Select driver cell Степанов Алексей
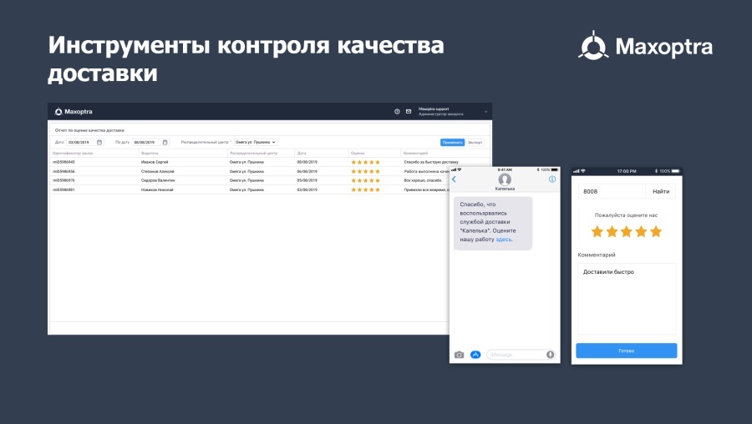Viewport: 752px width, 424px height. [x=157, y=171]
